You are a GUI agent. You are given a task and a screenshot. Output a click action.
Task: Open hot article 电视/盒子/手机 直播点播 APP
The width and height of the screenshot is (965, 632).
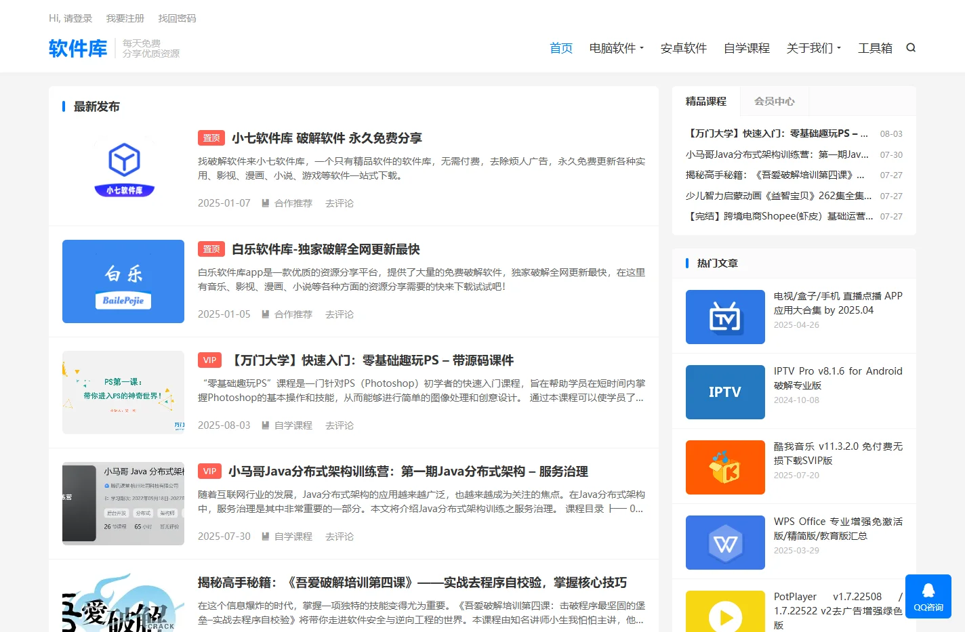[x=838, y=303]
